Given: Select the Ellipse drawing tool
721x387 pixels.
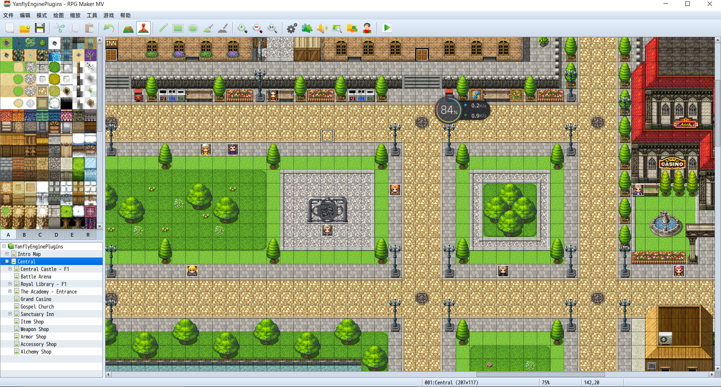Looking at the screenshot, I should click(x=193, y=28).
